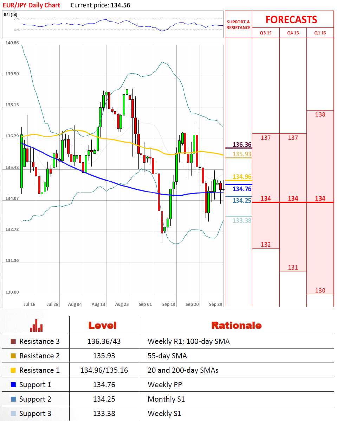Click the 136.36 resistance level label

[x=242, y=145]
